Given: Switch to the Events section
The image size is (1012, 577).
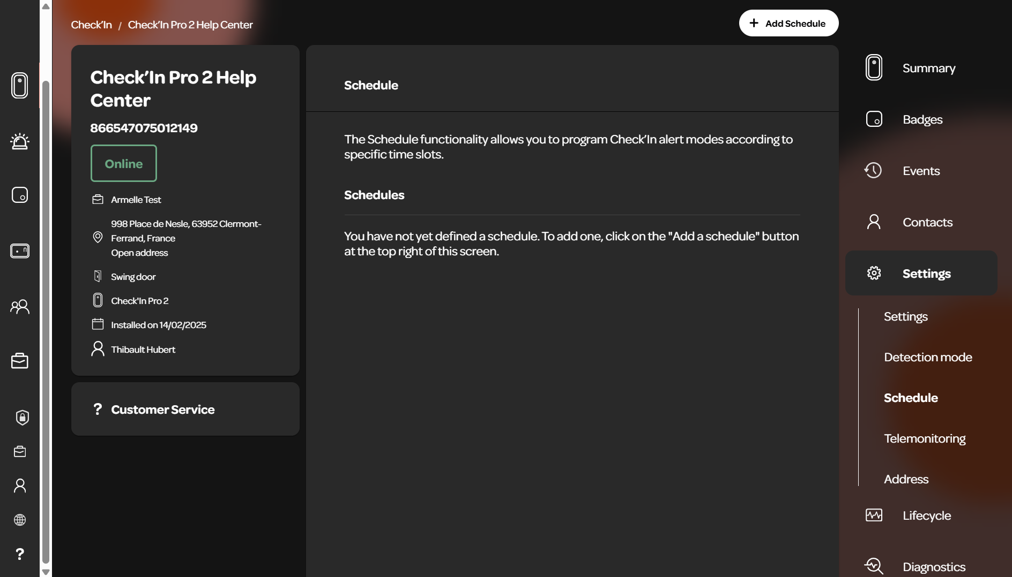Looking at the screenshot, I should 921,171.
